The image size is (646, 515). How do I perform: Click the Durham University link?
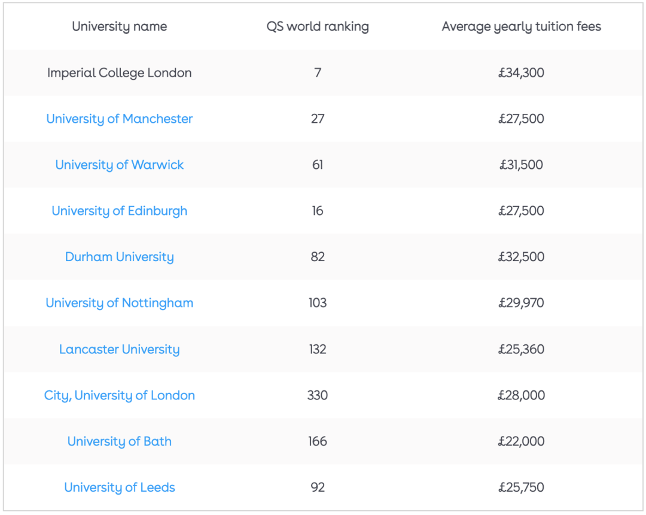[119, 257]
